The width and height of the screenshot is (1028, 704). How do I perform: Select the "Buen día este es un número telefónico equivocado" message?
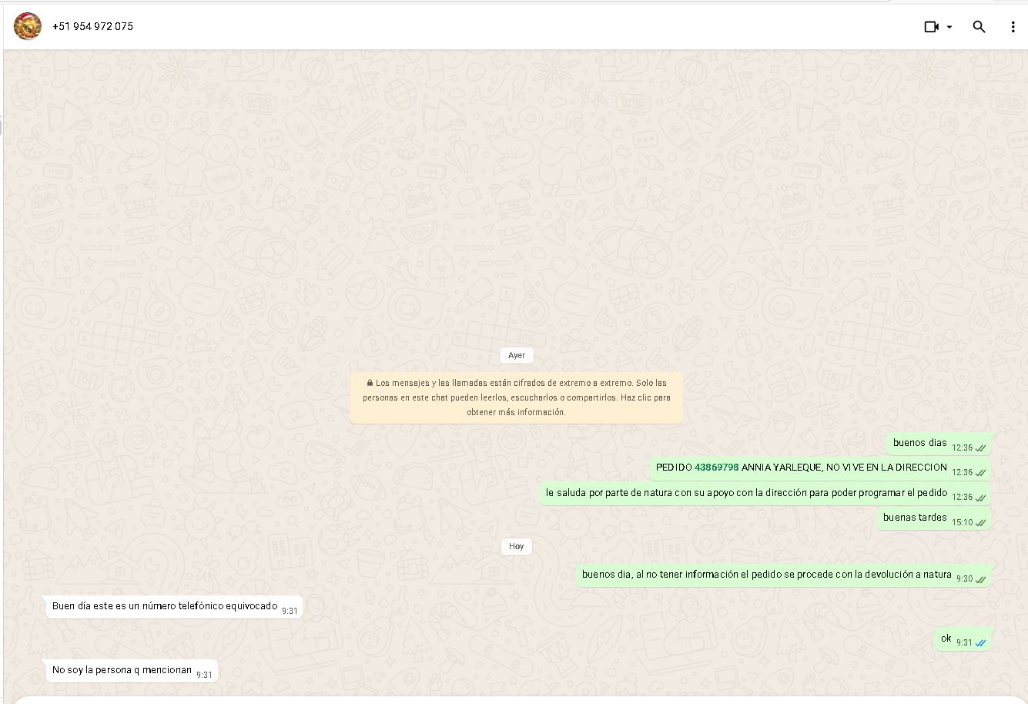(x=165, y=606)
